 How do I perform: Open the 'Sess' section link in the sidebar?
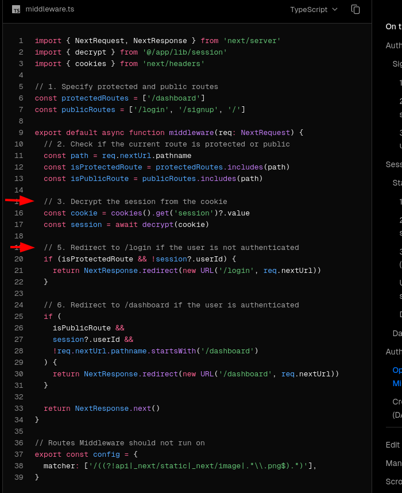pos(394,165)
